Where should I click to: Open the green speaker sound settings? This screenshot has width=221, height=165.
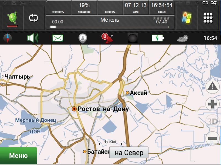point(33,38)
